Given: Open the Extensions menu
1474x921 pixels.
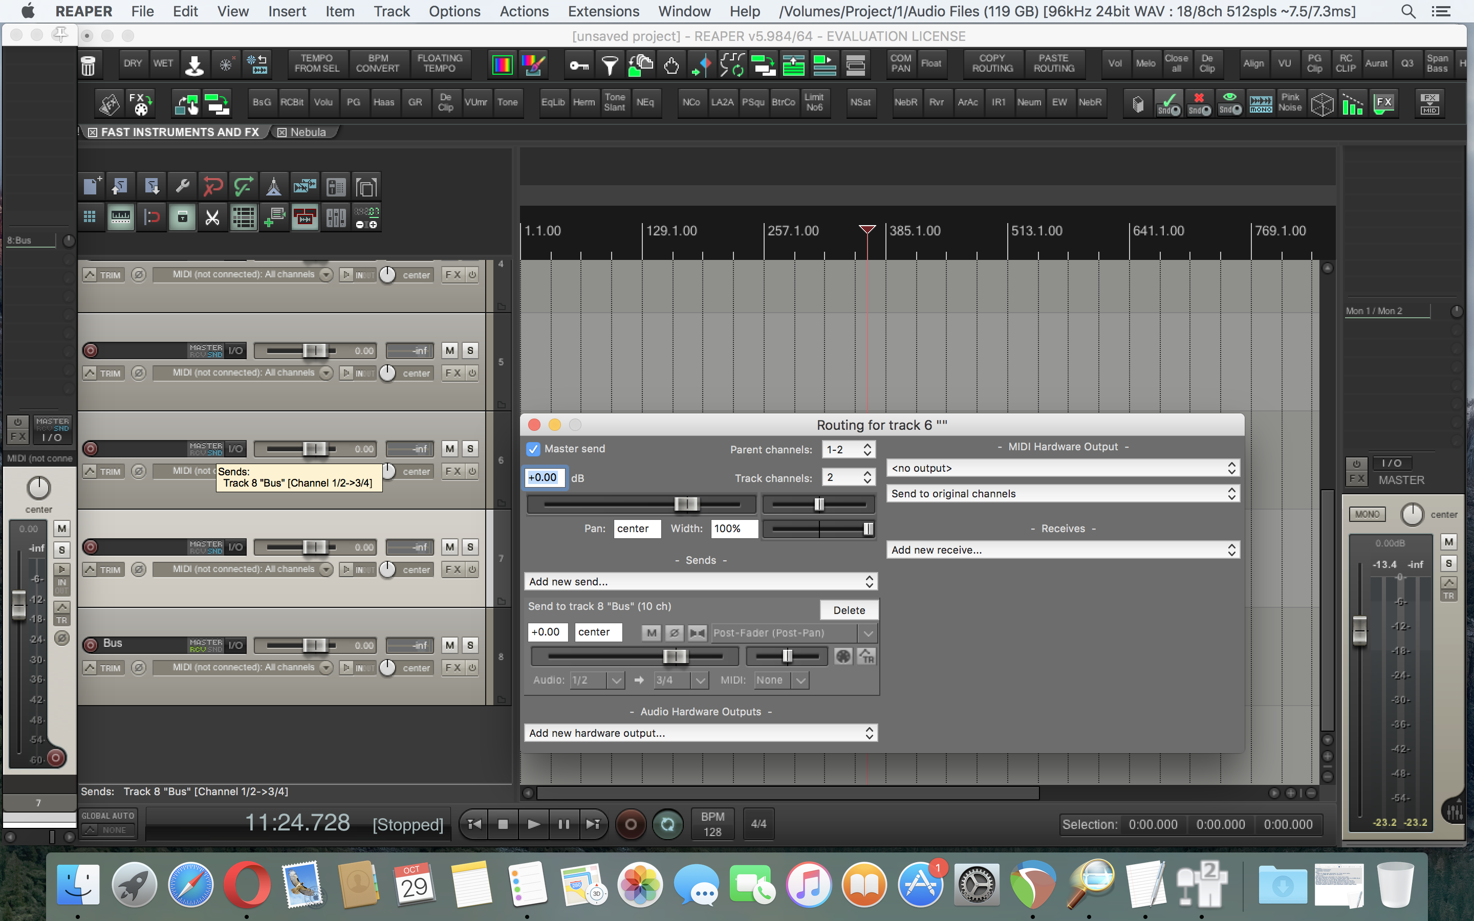Looking at the screenshot, I should (x=603, y=11).
